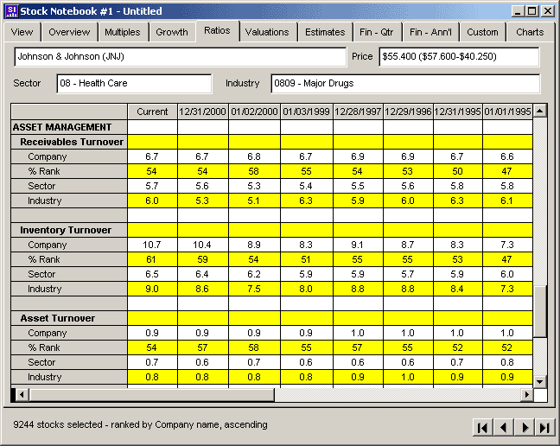Switch to the View tab
This screenshot has width=560, height=446.
tap(22, 32)
